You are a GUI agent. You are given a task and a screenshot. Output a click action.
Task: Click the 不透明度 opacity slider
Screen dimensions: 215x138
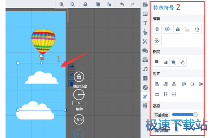click(x=185, y=114)
